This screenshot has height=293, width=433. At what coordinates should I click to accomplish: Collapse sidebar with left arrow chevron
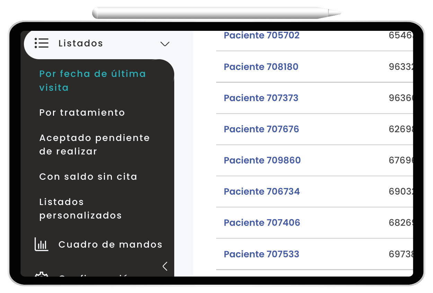(x=165, y=266)
